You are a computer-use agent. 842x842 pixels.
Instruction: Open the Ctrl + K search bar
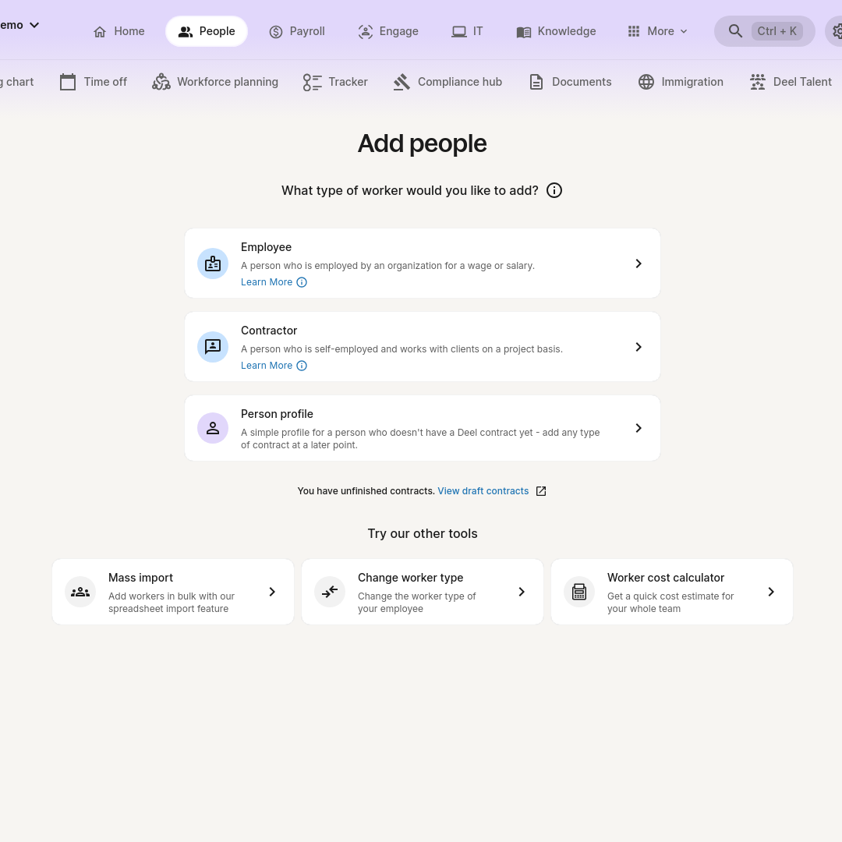click(x=764, y=31)
